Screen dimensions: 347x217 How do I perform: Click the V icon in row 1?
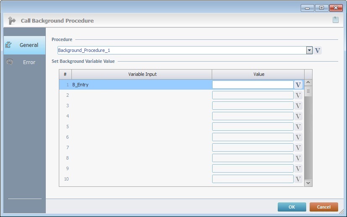[x=298, y=85]
